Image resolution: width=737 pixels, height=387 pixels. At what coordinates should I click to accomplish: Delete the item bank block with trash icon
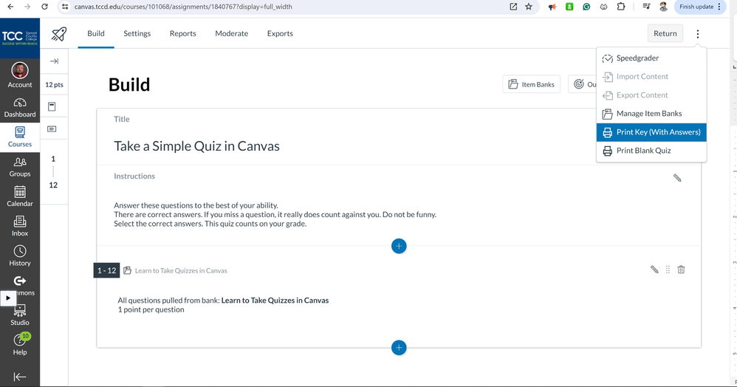pos(681,270)
